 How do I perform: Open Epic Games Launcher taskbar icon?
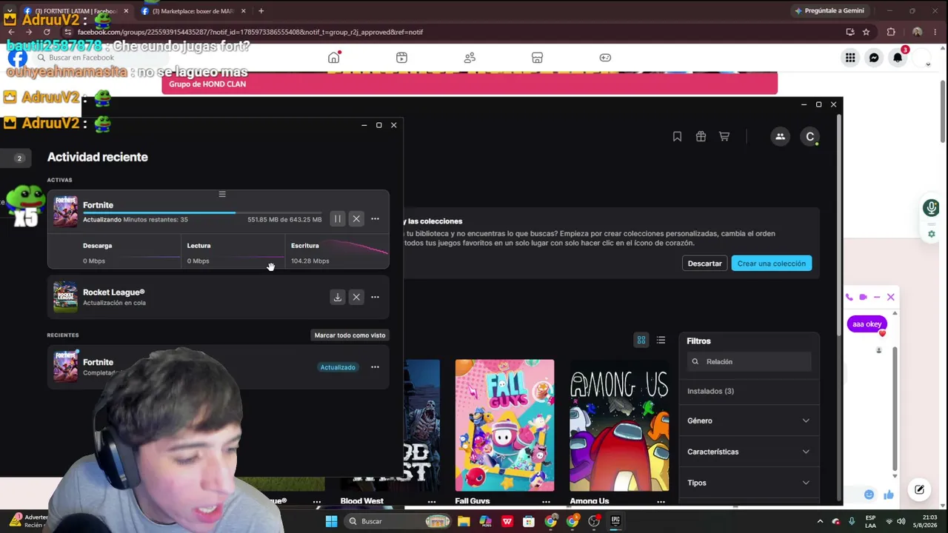coord(615,521)
